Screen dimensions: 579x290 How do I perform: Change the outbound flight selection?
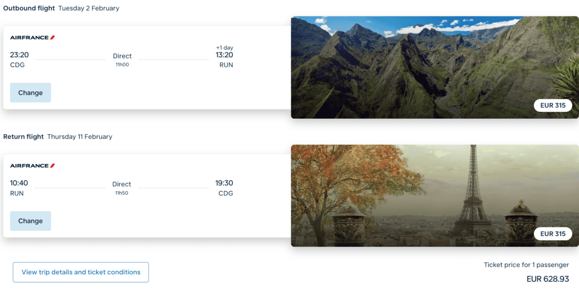31,92
